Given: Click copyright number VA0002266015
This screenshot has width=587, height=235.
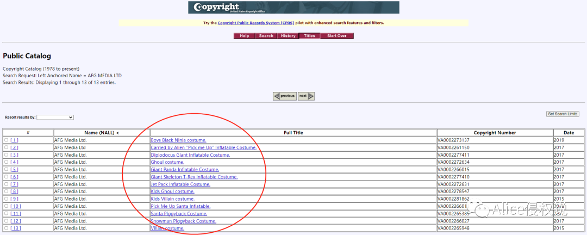Looking at the screenshot, I should click(x=453, y=169).
